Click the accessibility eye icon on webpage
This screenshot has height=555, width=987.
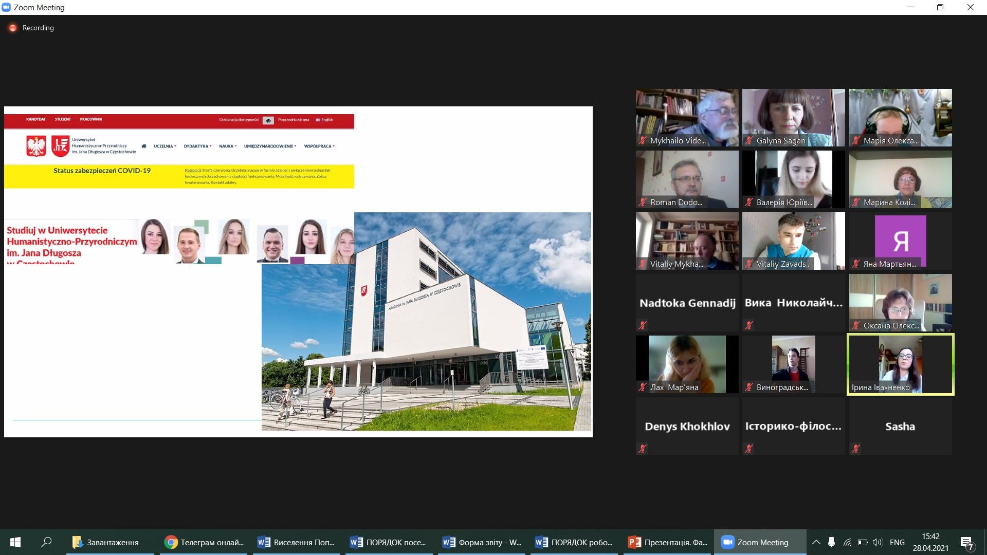tap(268, 120)
